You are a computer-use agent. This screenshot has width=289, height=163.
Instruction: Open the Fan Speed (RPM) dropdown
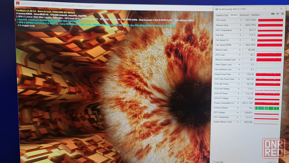pos(240,45)
